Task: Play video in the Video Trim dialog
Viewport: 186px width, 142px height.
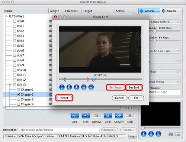Action: point(62,87)
